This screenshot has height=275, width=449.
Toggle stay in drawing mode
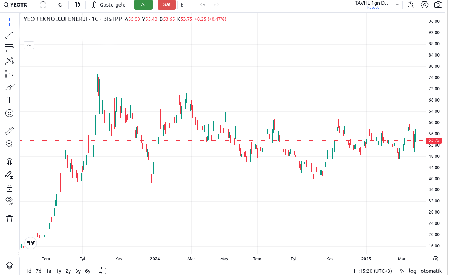tap(9, 175)
